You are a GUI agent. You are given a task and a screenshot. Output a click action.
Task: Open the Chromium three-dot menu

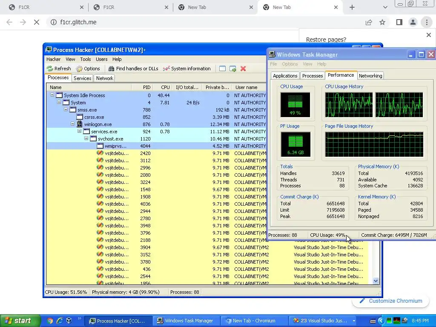(x=427, y=22)
